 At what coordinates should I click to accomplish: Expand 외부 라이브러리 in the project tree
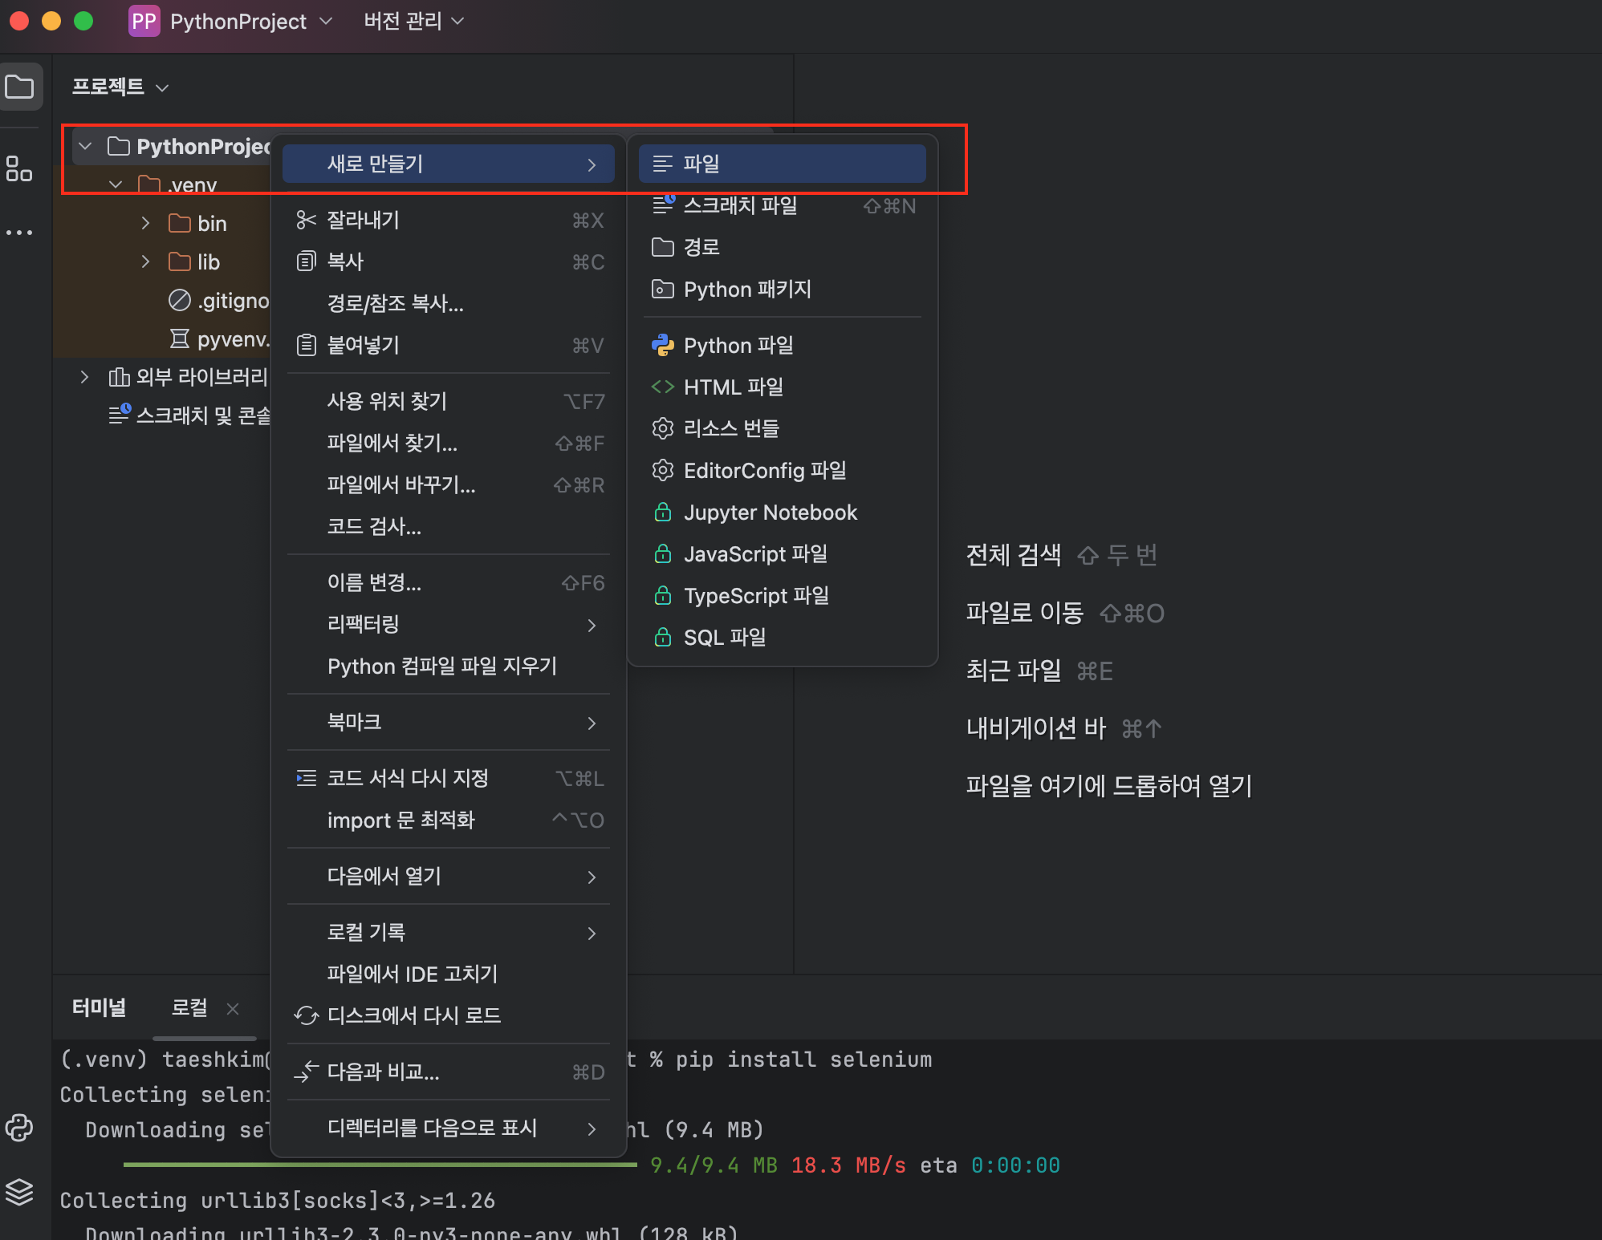[x=85, y=376]
